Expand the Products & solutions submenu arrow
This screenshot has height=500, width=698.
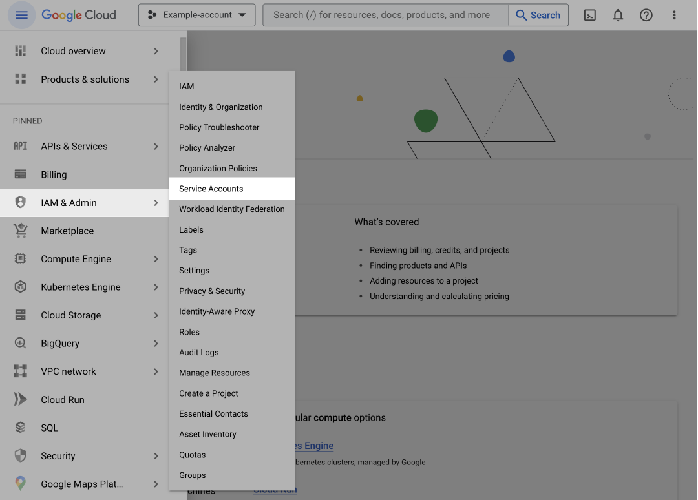(x=156, y=79)
